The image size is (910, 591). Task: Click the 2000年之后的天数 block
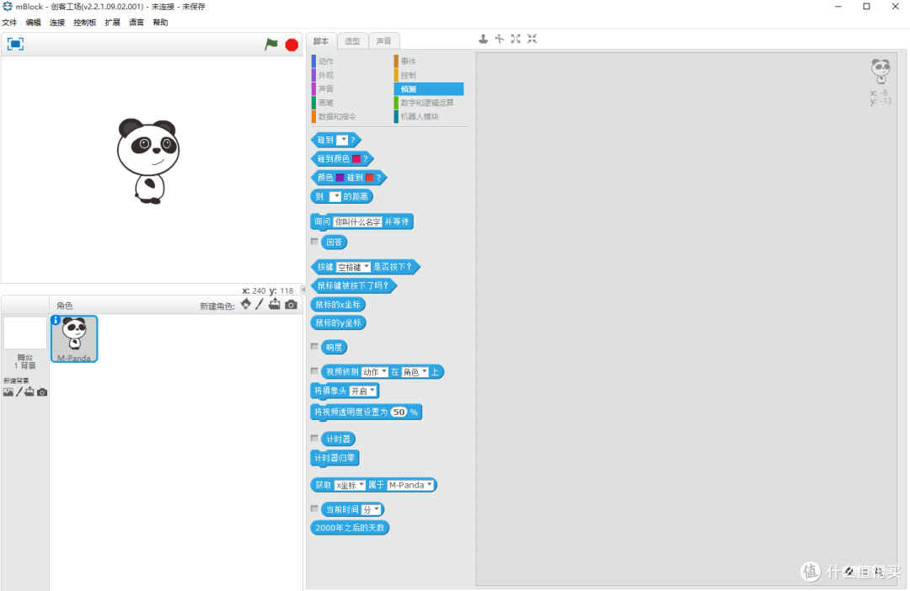(350, 528)
